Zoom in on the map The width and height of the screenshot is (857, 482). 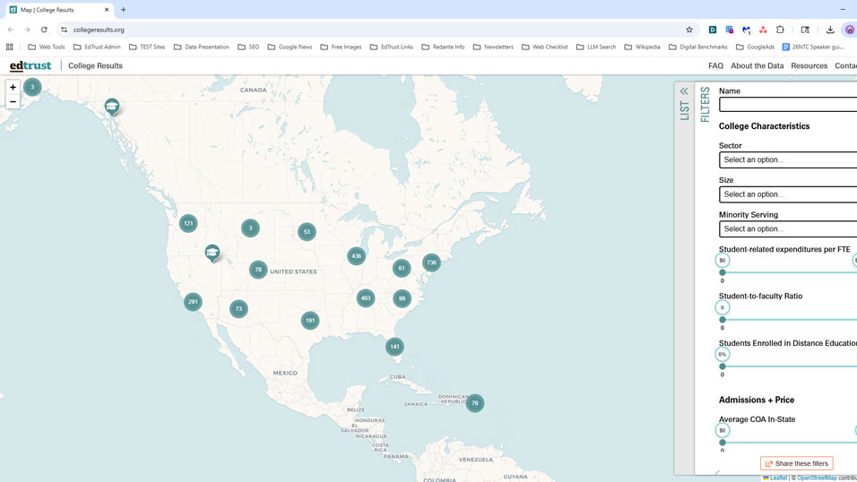[x=13, y=87]
